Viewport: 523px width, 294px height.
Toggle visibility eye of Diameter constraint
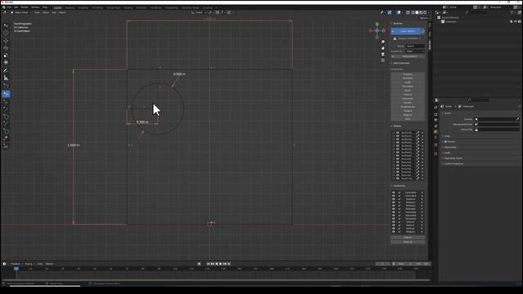coord(394,209)
